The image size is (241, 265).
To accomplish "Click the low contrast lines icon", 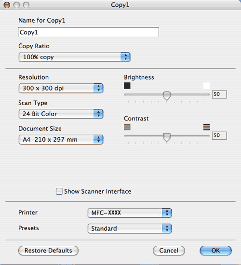I will (127, 127).
